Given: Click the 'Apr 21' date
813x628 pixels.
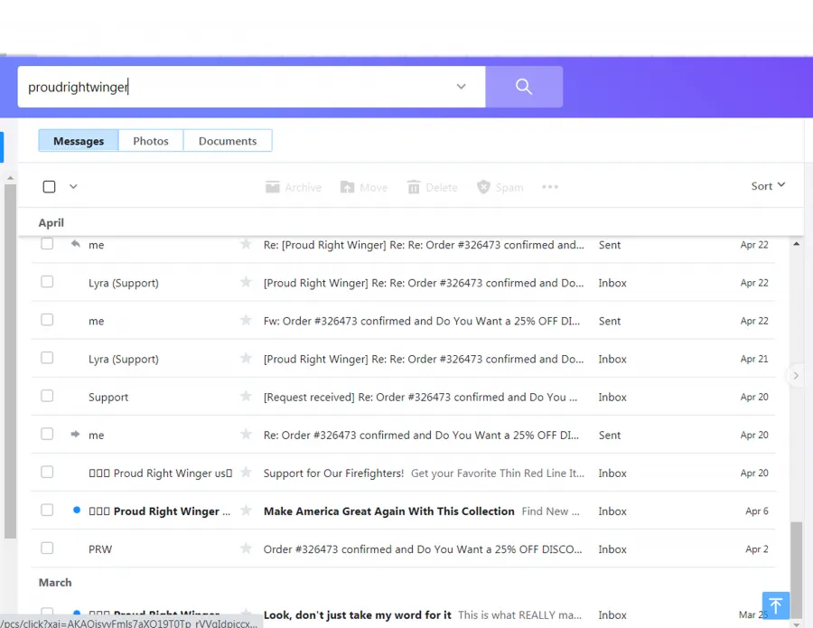Looking at the screenshot, I should 754,359.
